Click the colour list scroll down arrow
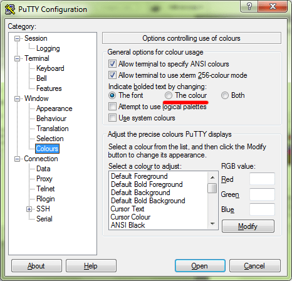Viewport: 292px width, 281px height. click(212, 224)
